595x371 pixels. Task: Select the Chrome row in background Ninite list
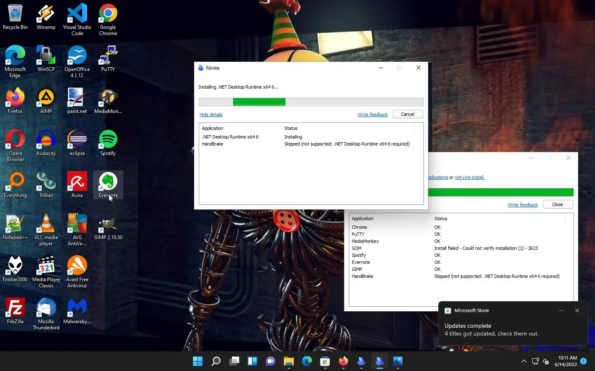461,227
